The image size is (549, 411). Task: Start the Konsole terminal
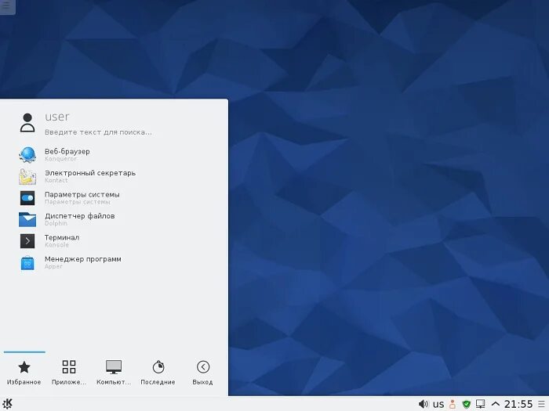[115, 241]
